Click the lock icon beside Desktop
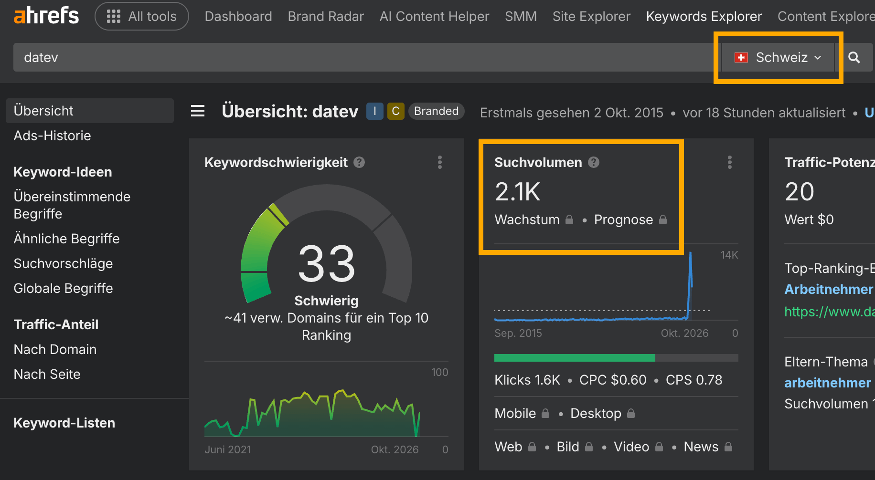The height and width of the screenshot is (480, 875). coord(631,413)
